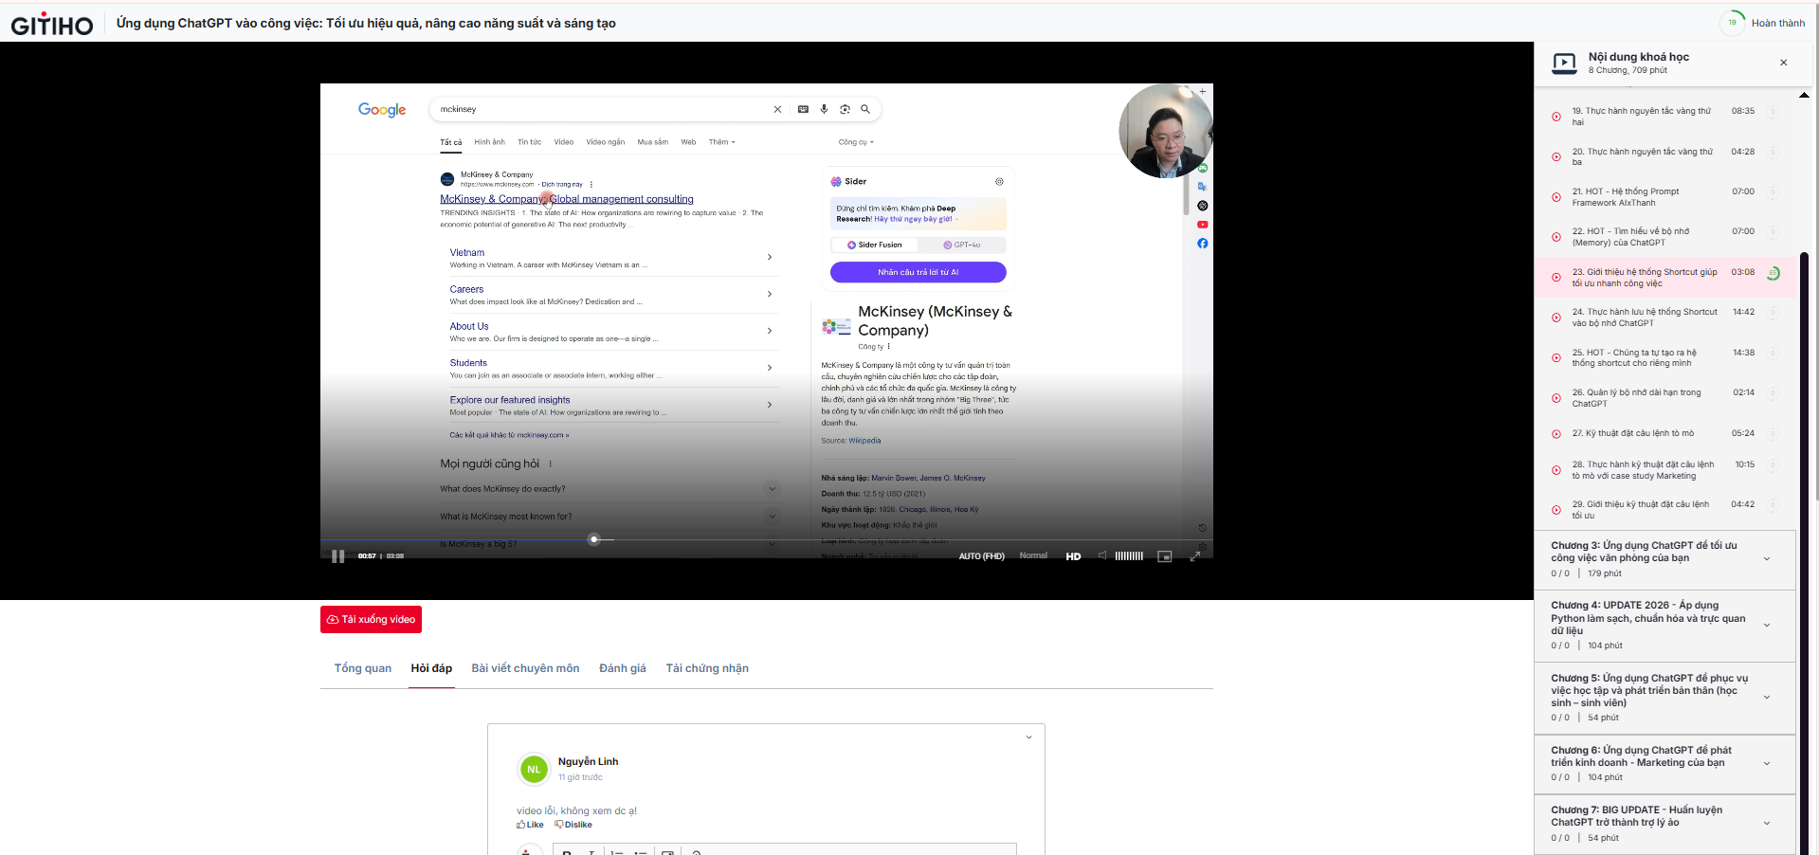Open the AUTO (FHD) resolution selector
The image size is (1819, 855).
[981, 556]
